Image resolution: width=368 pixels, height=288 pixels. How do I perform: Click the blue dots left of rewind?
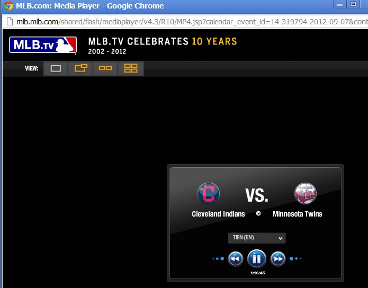tap(218, 259)
